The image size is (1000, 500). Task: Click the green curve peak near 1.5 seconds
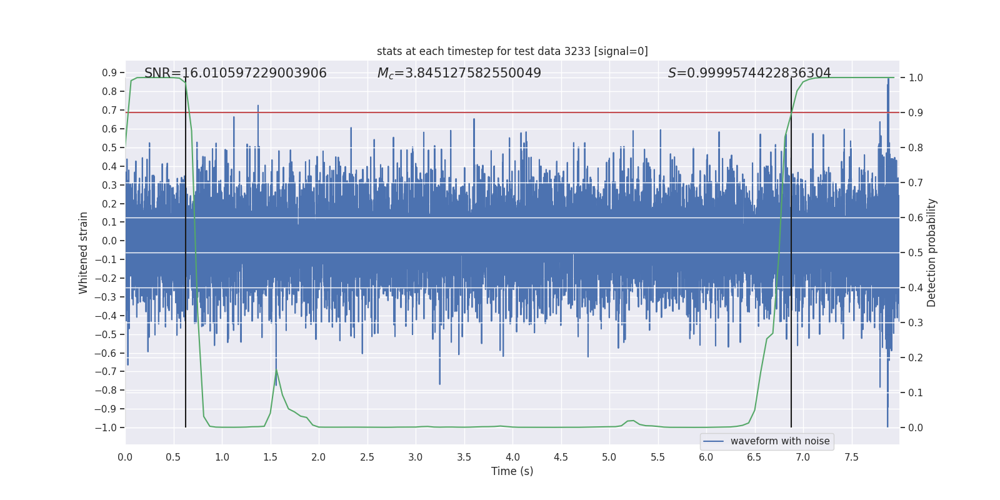point(276,371)
